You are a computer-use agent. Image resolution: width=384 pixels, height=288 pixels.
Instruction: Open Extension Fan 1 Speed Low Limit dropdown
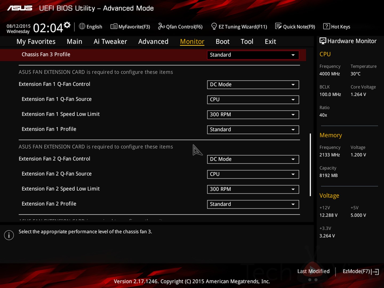click(x=253, y=115)
